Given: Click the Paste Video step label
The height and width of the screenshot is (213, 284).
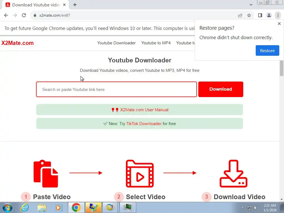Looking at the screenshot, I should (x=52, y=197).
